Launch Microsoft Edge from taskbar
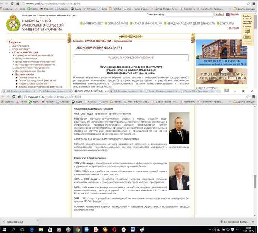Viewport: 258px width, 233px height. [x=32, y=230]
